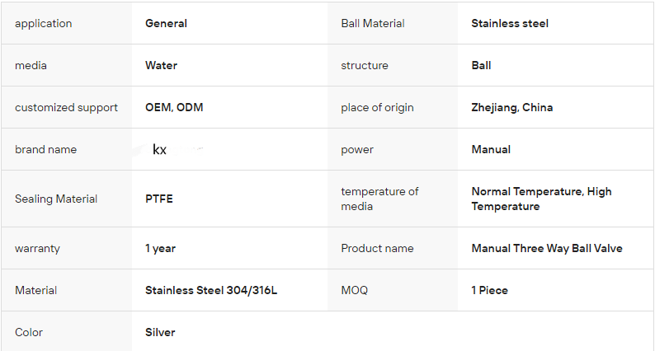Click the 'Stainless Steel 304/316L' material value

pyautogui.click(x=211, y=290)
